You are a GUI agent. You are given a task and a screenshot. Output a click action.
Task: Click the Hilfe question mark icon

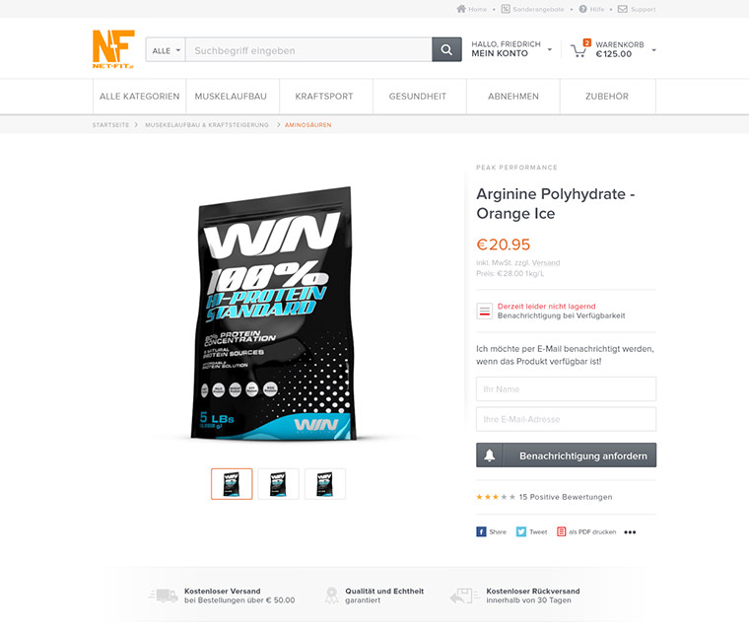[x=582, y=9]
